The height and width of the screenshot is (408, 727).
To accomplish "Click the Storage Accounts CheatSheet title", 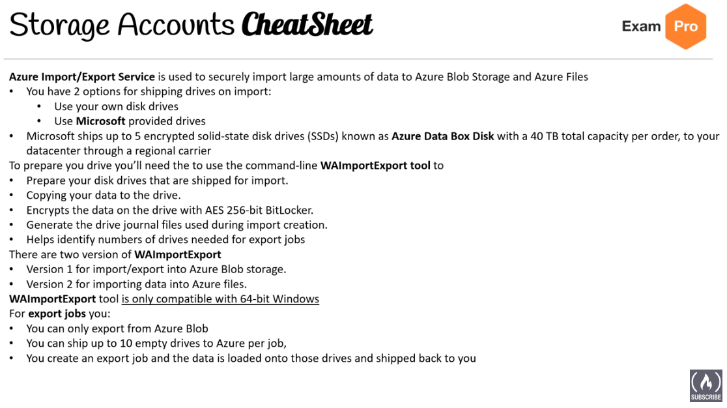I will [191, 25].
